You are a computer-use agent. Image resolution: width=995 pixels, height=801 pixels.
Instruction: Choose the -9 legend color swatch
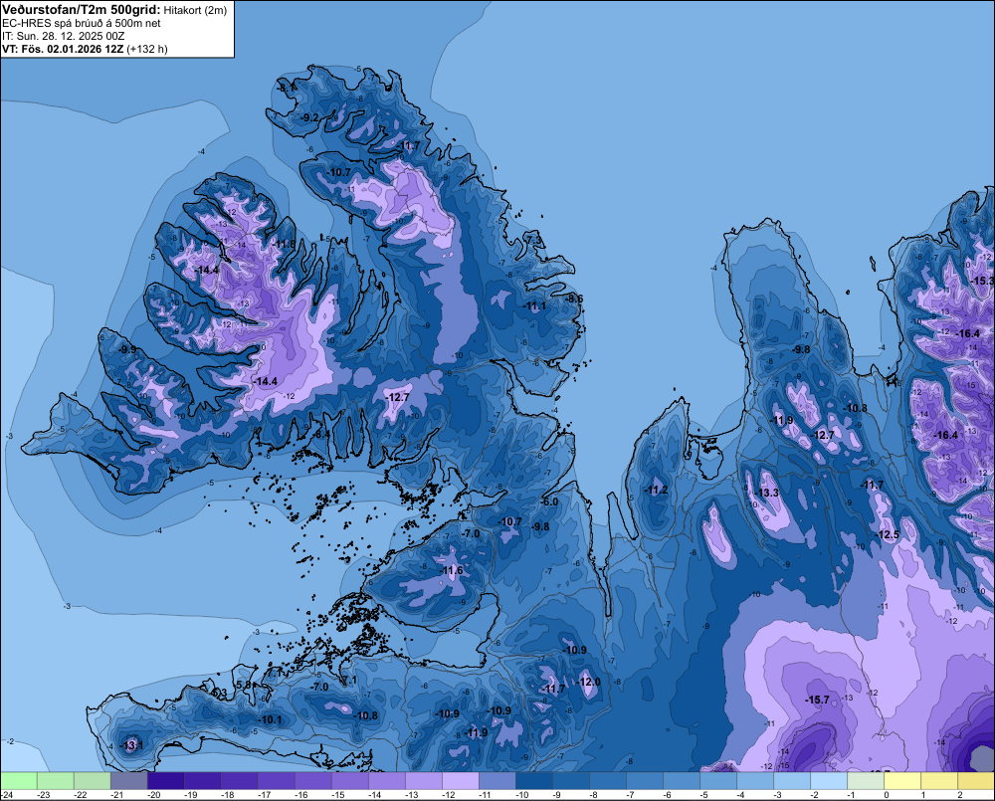click(570, 780)
